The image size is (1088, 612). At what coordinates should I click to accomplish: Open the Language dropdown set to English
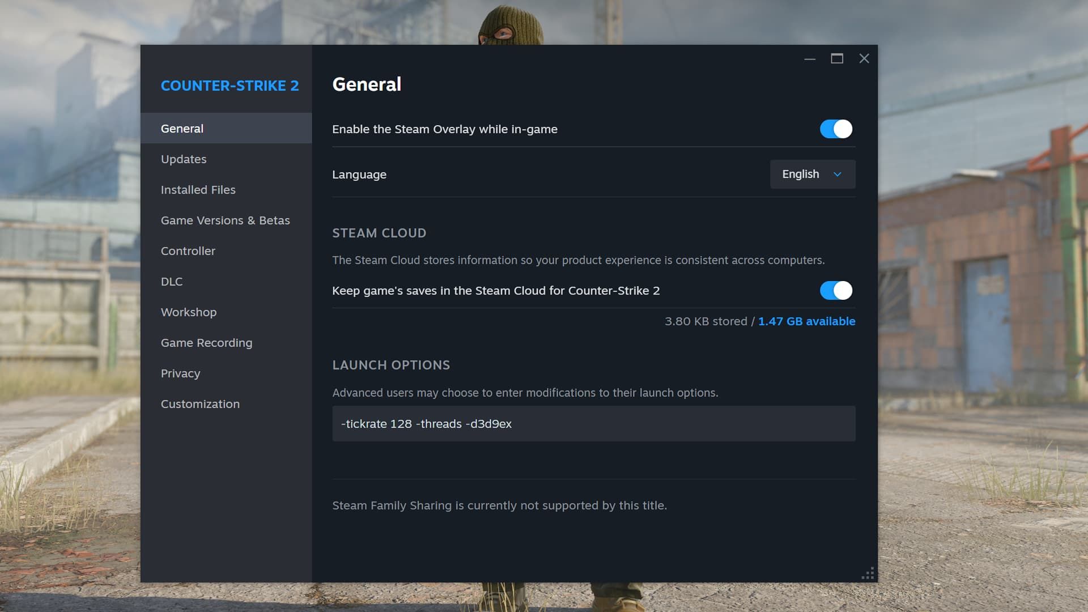(x=813, y=174)
